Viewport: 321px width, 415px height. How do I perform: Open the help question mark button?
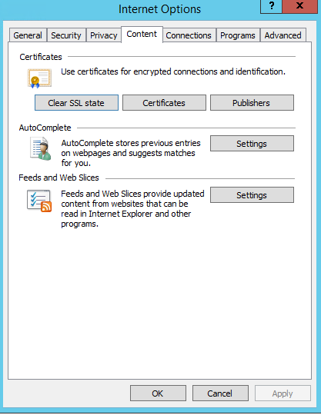tap(272, 6)
